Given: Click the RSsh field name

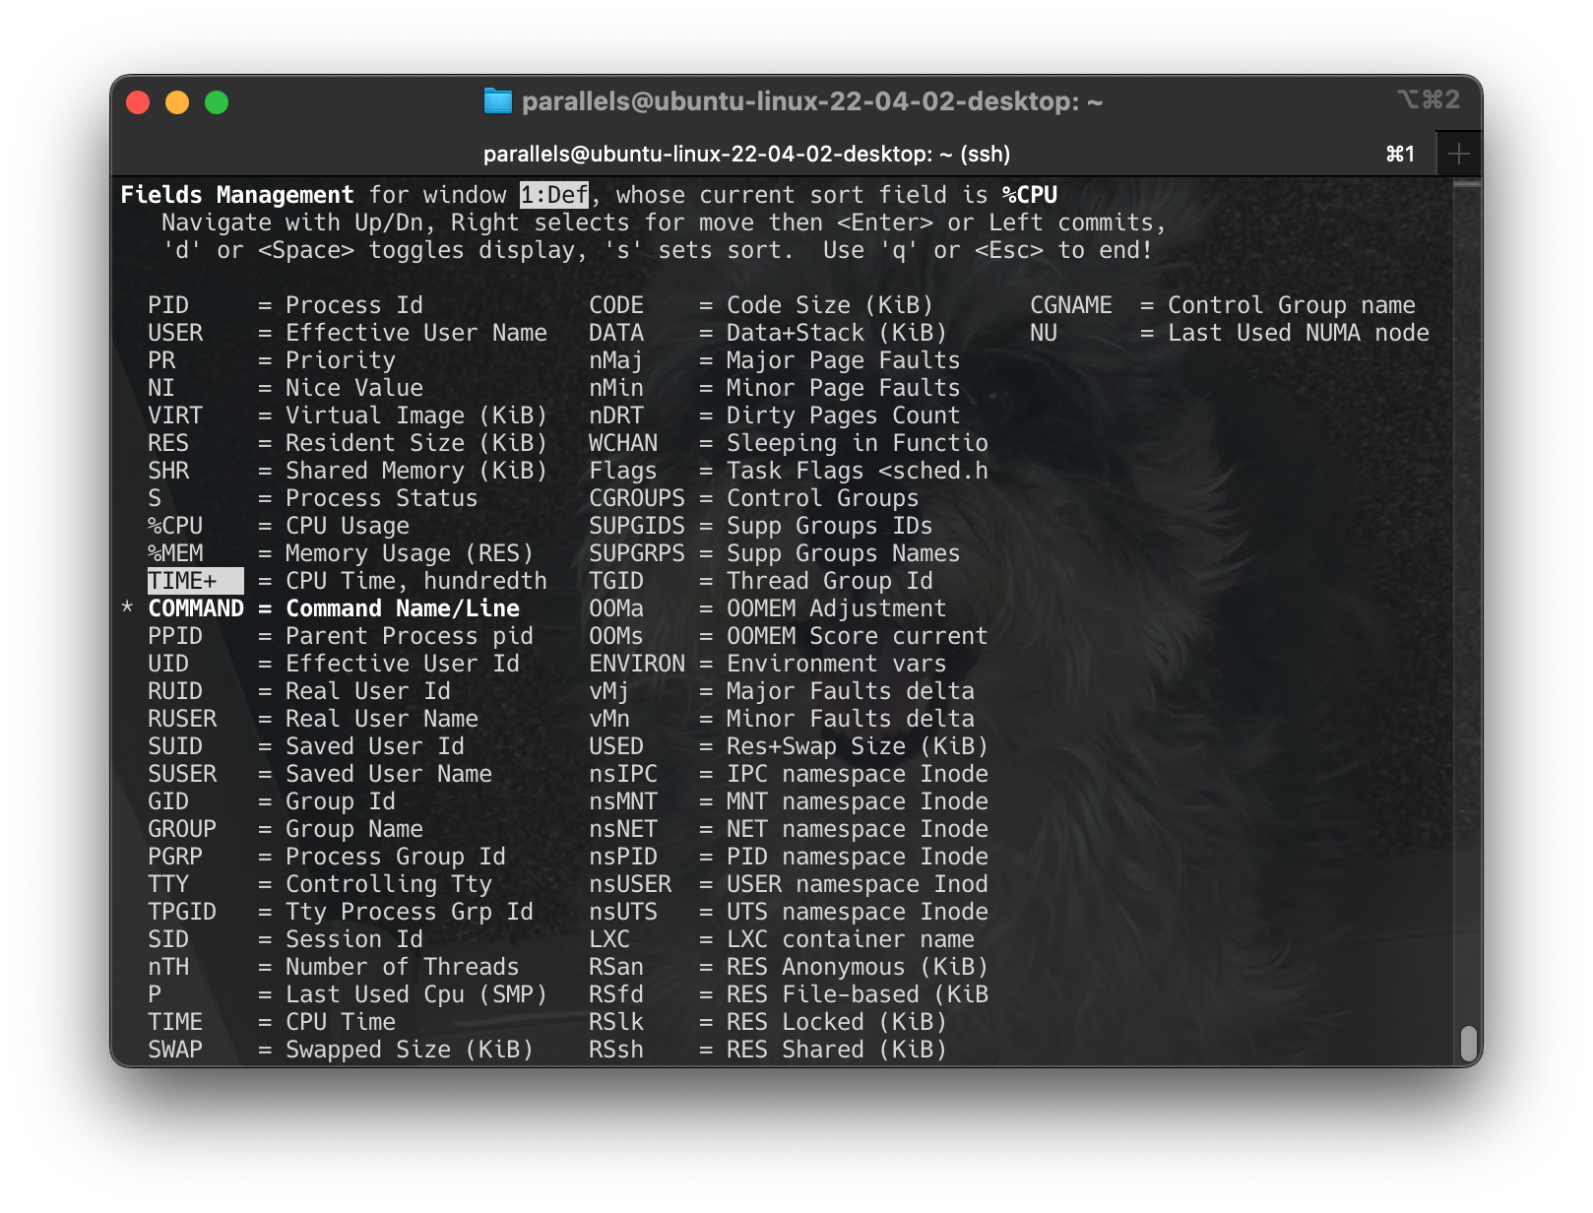Looking at the screenshot, I should 616,1050.
